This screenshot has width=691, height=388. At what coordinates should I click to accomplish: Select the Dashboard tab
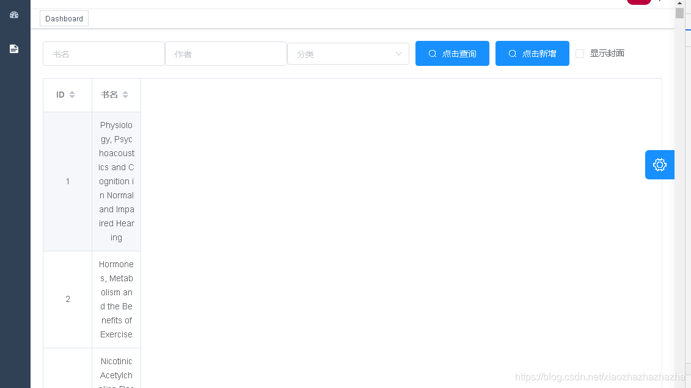pyautogui.click(x=64, y=18)
